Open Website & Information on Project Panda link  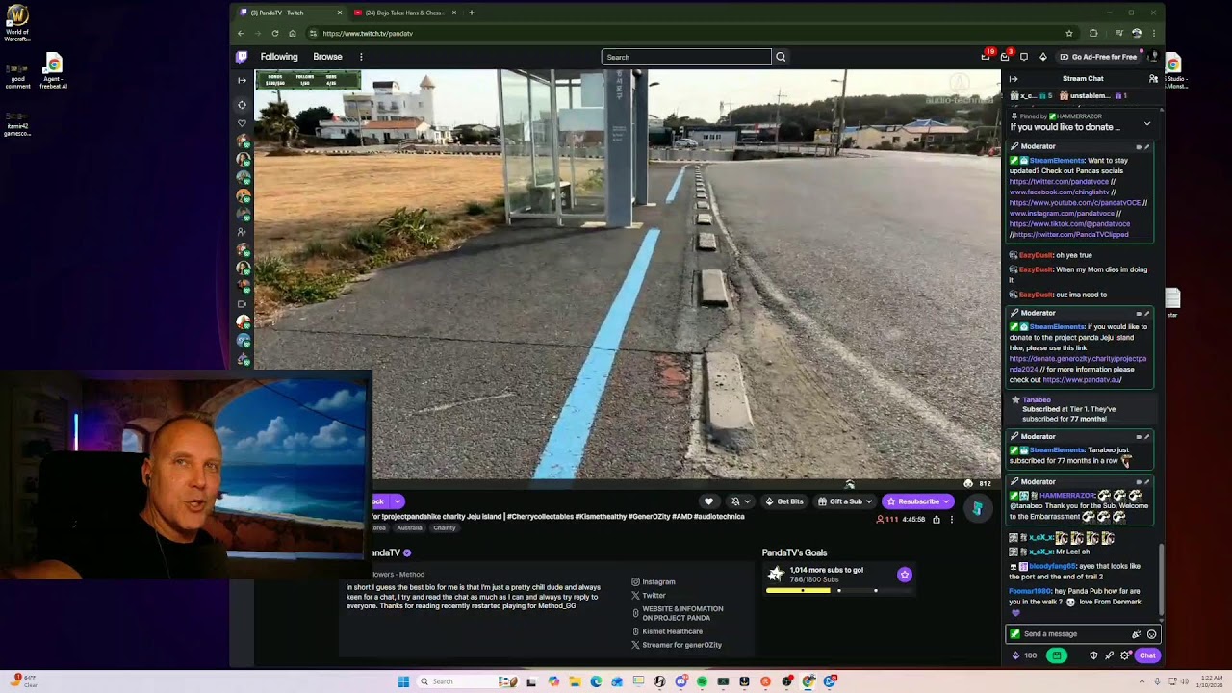pyautogui.click(x=678, y=613)
